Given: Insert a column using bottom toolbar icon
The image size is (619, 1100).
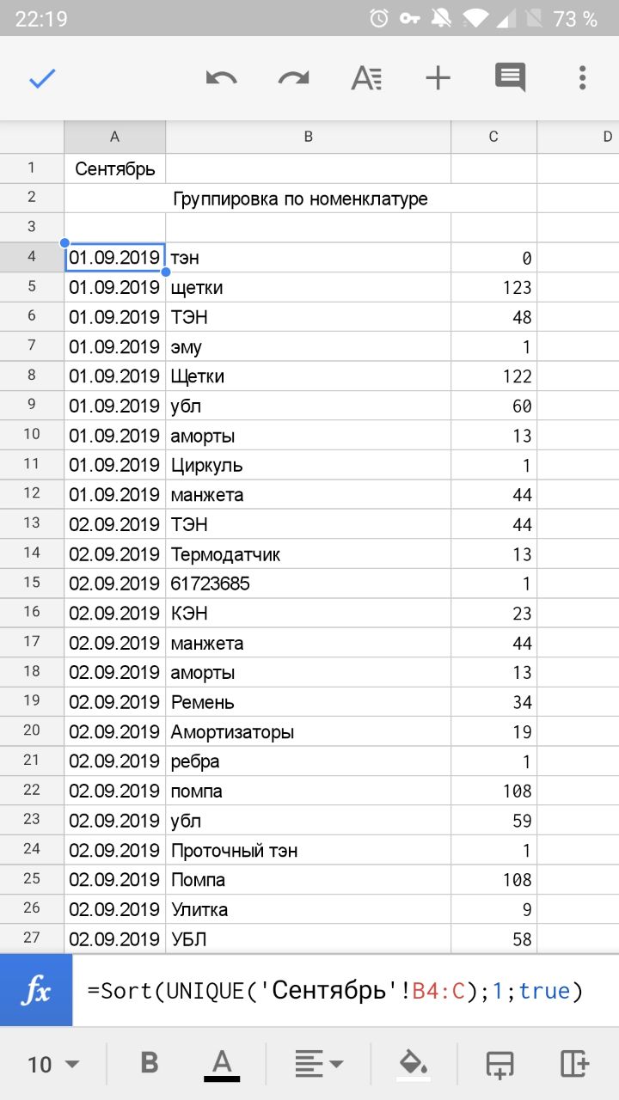Looking at the screenshot, I should click(x=573, y=1064).
